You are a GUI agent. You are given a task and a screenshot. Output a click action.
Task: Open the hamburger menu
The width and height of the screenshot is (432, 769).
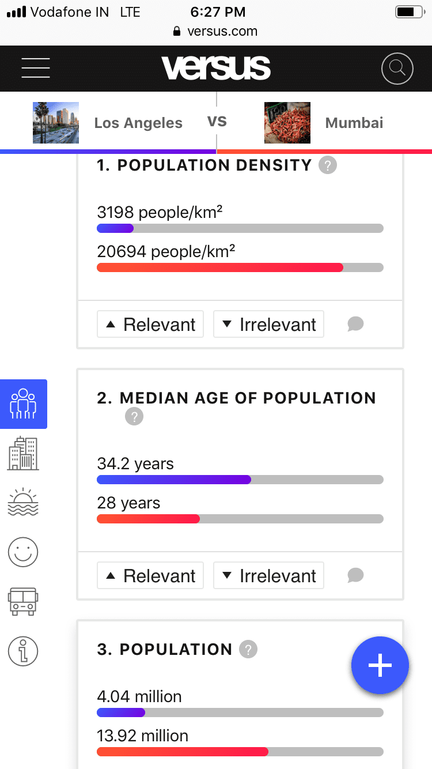click(36, 69)
